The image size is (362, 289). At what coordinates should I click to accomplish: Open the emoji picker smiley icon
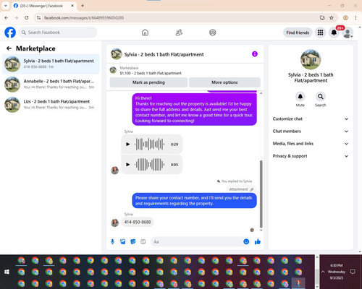click(246, 241)
